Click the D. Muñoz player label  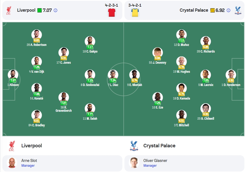[x=181, y=45]
